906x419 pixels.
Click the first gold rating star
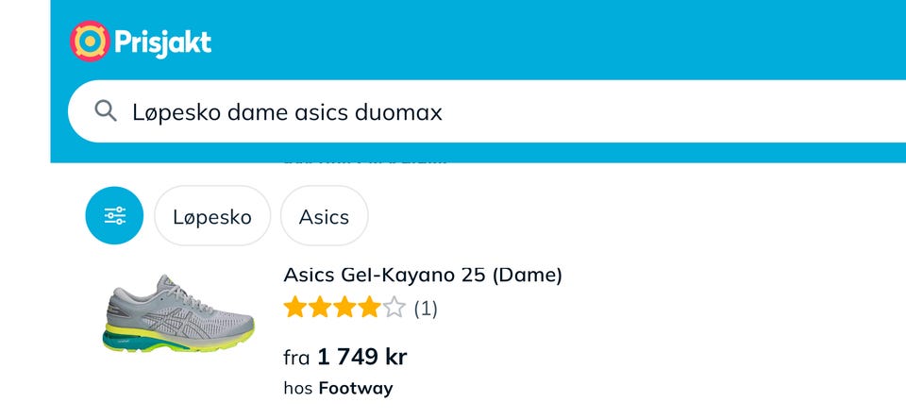pos(295,308)
